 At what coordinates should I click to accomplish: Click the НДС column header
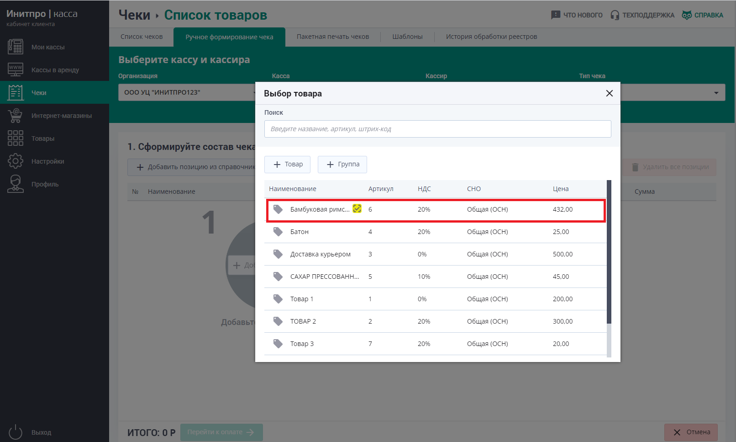(x=424, y=189)
